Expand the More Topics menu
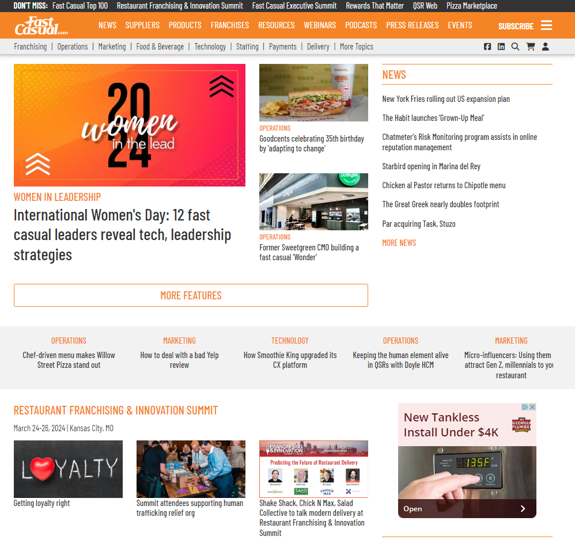575x540 pixels. point(357,47)
